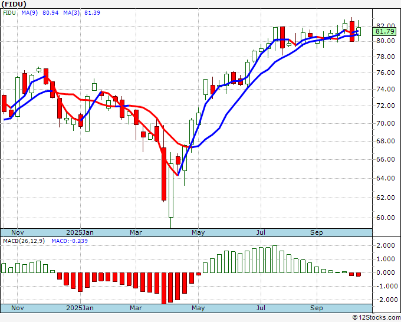Select the MA(3) value 81.39
This screenshot has height=322, width=401.
click(92, 13)
